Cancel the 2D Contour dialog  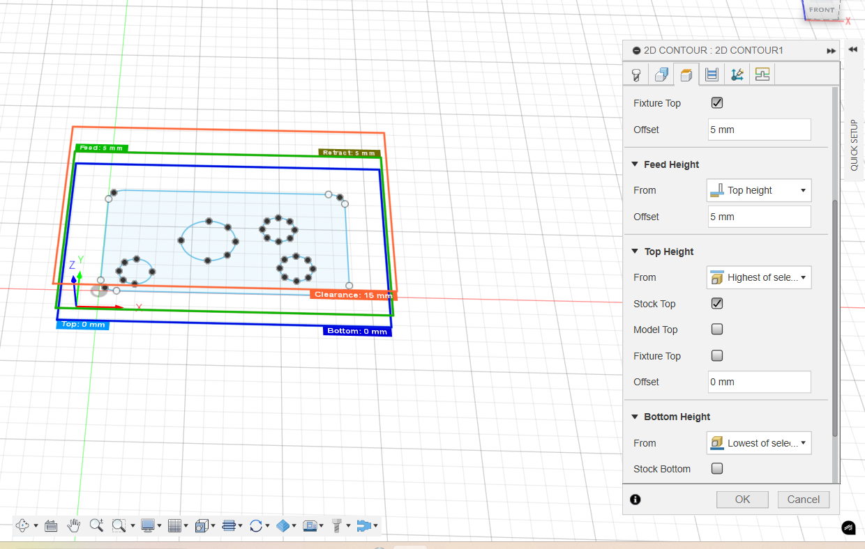[804, 499]
